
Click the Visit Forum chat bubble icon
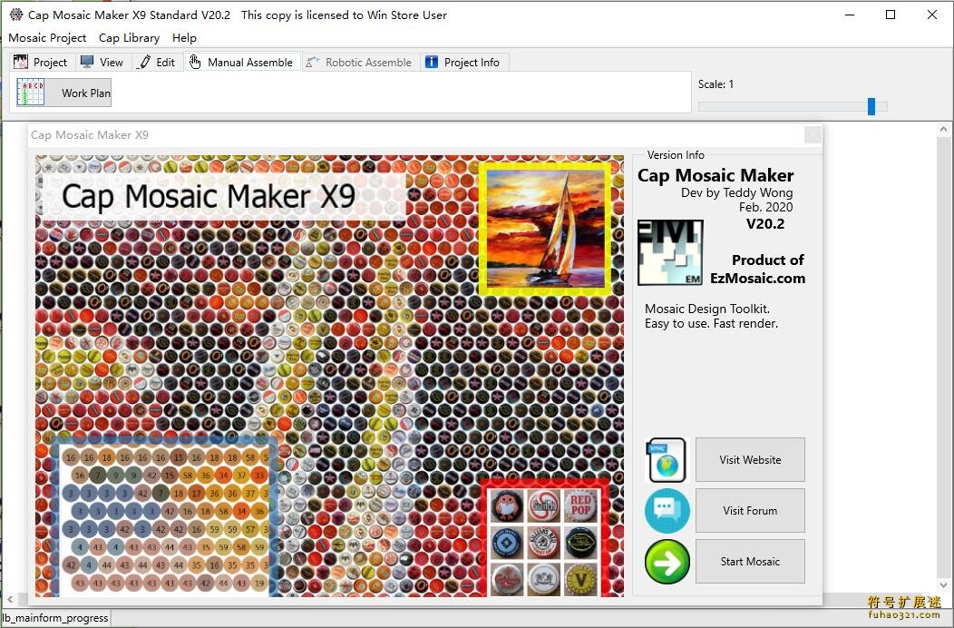click(x=667, y=510)
